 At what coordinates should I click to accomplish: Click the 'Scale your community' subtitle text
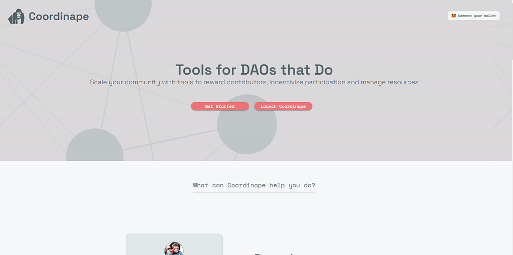[x=254, y=82]
